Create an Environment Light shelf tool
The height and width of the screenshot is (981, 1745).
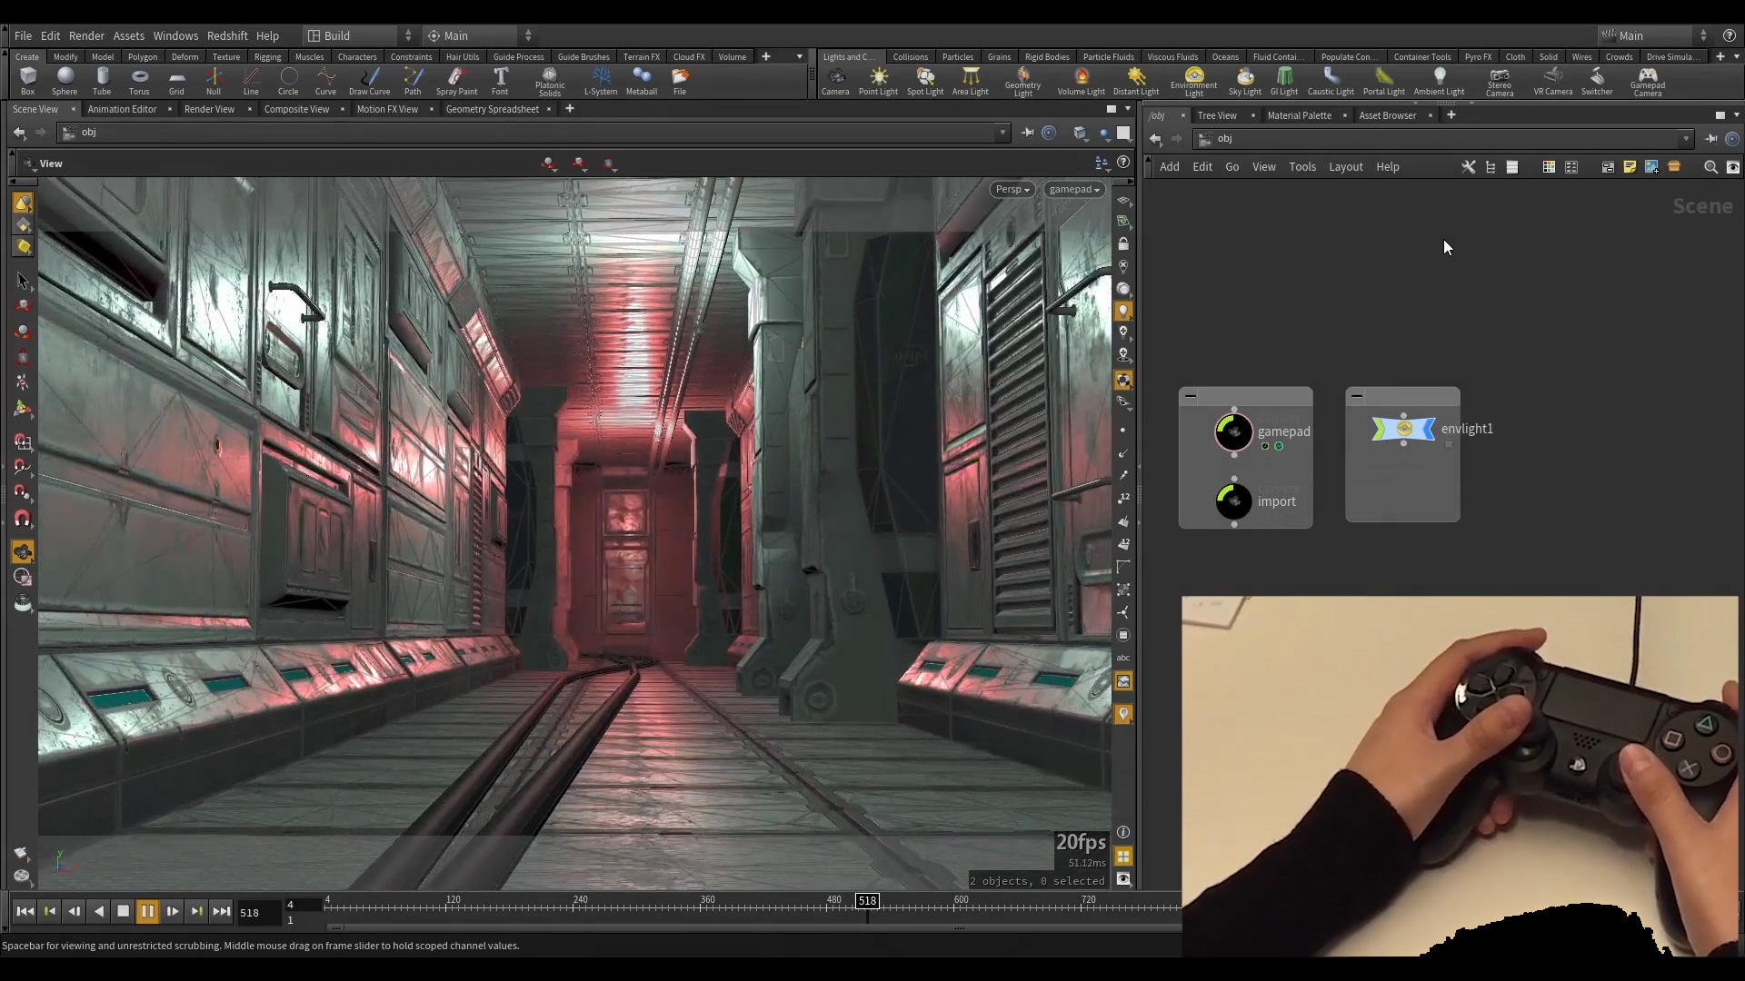tap(1192, 82)
